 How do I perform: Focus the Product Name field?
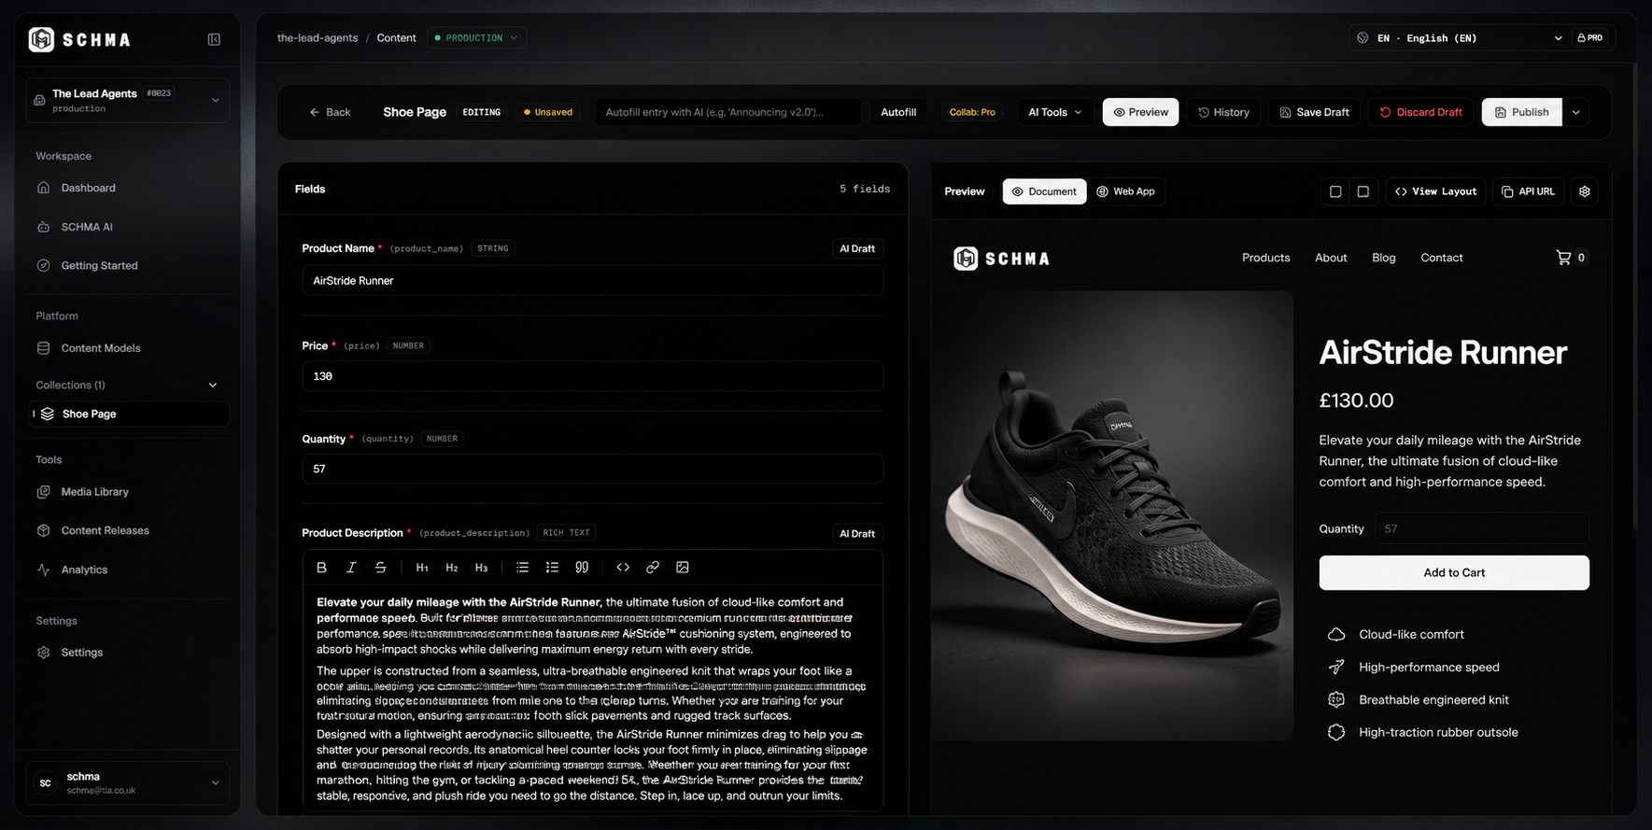(592, 281)
